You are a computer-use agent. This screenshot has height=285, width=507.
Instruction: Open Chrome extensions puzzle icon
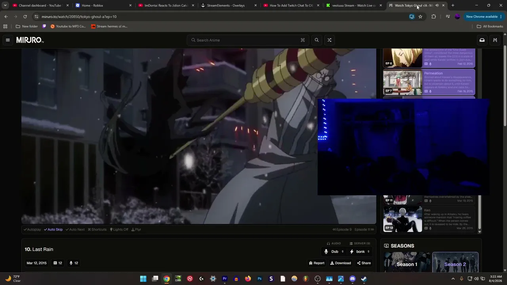pos(433,17)
